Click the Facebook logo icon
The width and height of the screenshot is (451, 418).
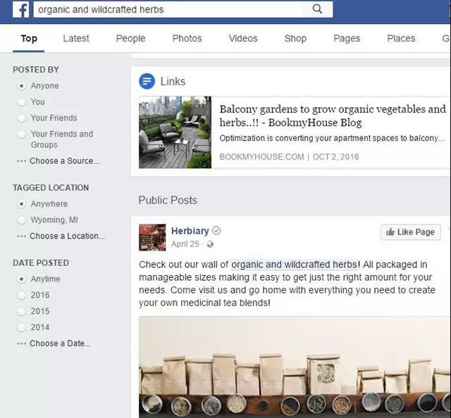[x=20, y=10]
